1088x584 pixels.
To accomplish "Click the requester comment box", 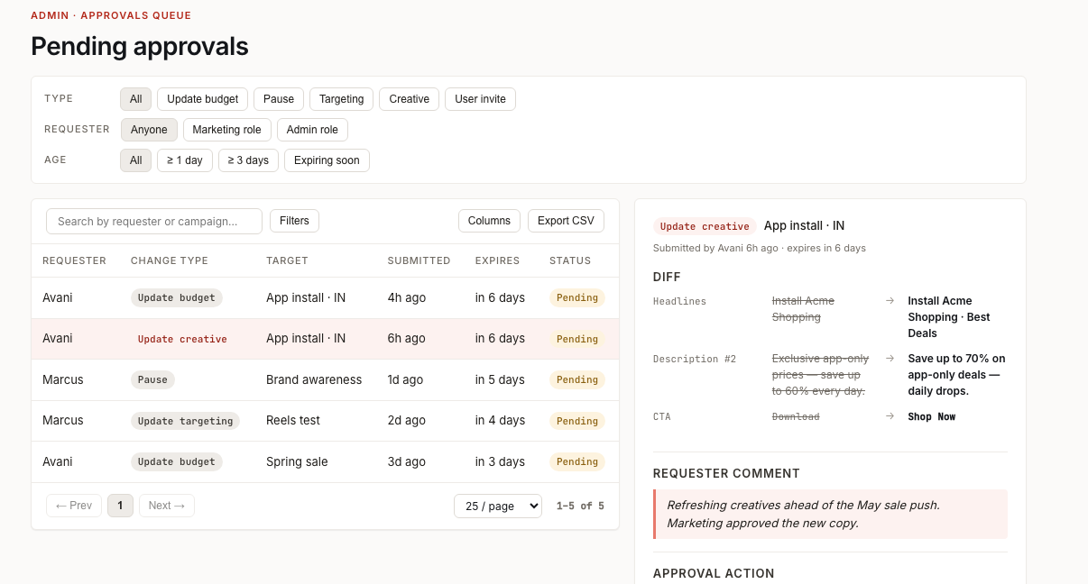I will click(830, 514).
